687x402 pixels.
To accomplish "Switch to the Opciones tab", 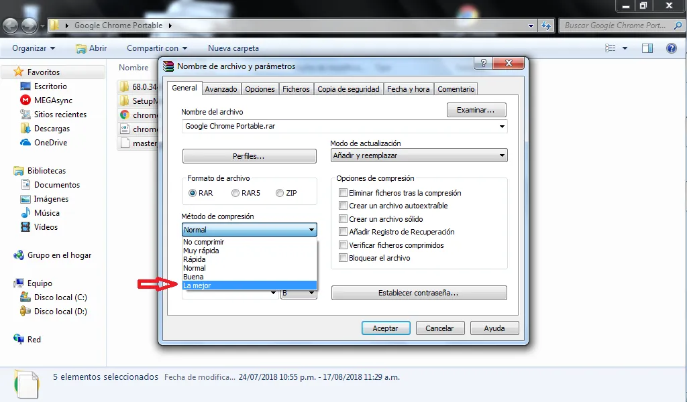I will click(x=260, y=89).
